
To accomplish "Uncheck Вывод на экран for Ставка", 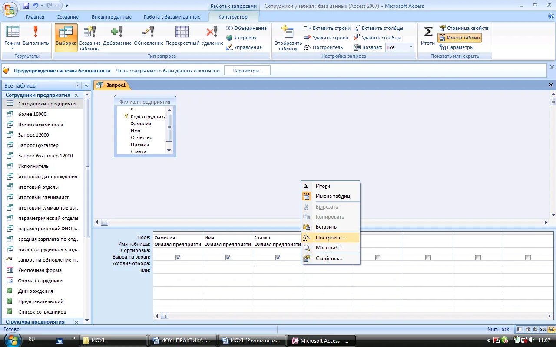I will [x=278, y=257].
